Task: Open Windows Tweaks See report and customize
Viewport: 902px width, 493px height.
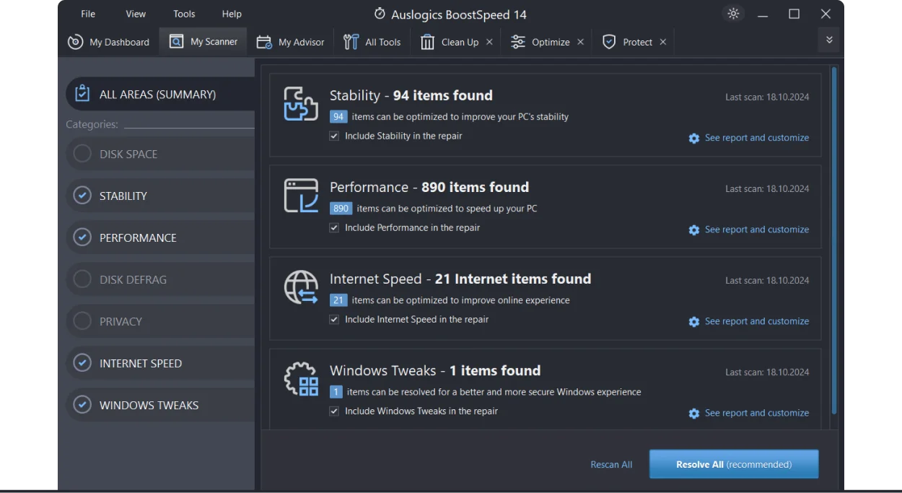Action: (x=757, y=413)
